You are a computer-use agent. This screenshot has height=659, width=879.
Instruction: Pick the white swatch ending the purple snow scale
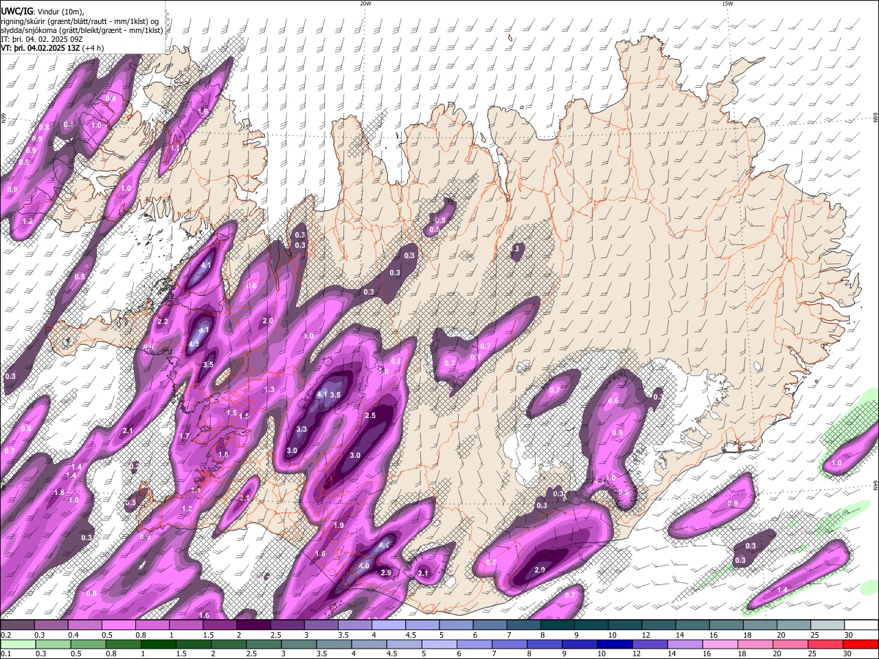coord(860,625)
